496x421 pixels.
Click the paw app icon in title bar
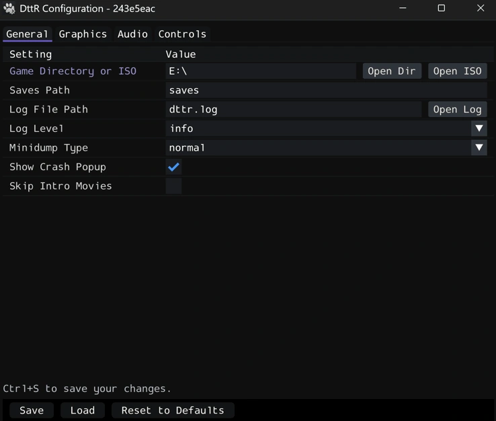coord(9,9)
